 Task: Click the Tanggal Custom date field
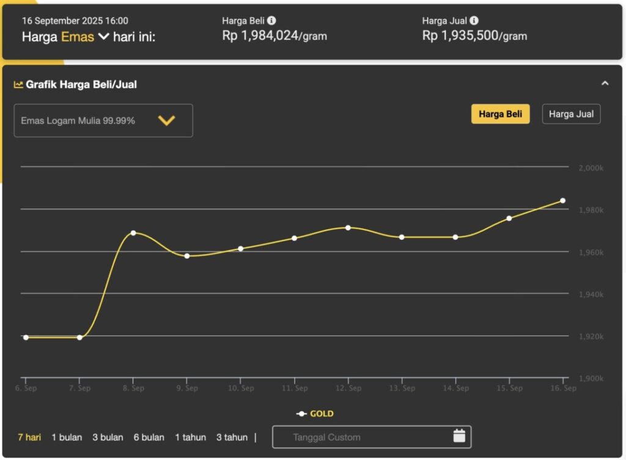[x=361, y=437]
